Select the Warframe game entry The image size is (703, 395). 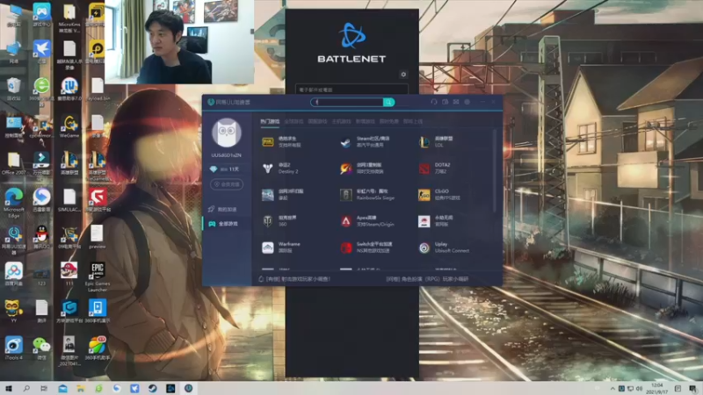281,248
